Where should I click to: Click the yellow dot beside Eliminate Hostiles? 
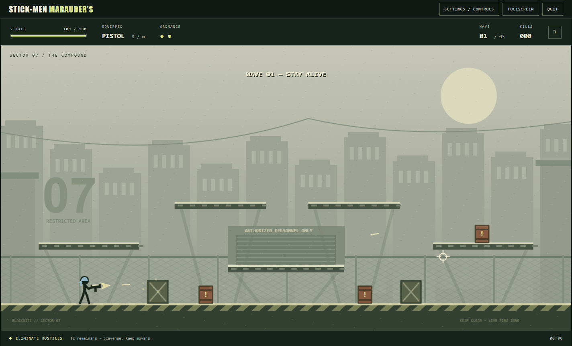tap(10, 338)
